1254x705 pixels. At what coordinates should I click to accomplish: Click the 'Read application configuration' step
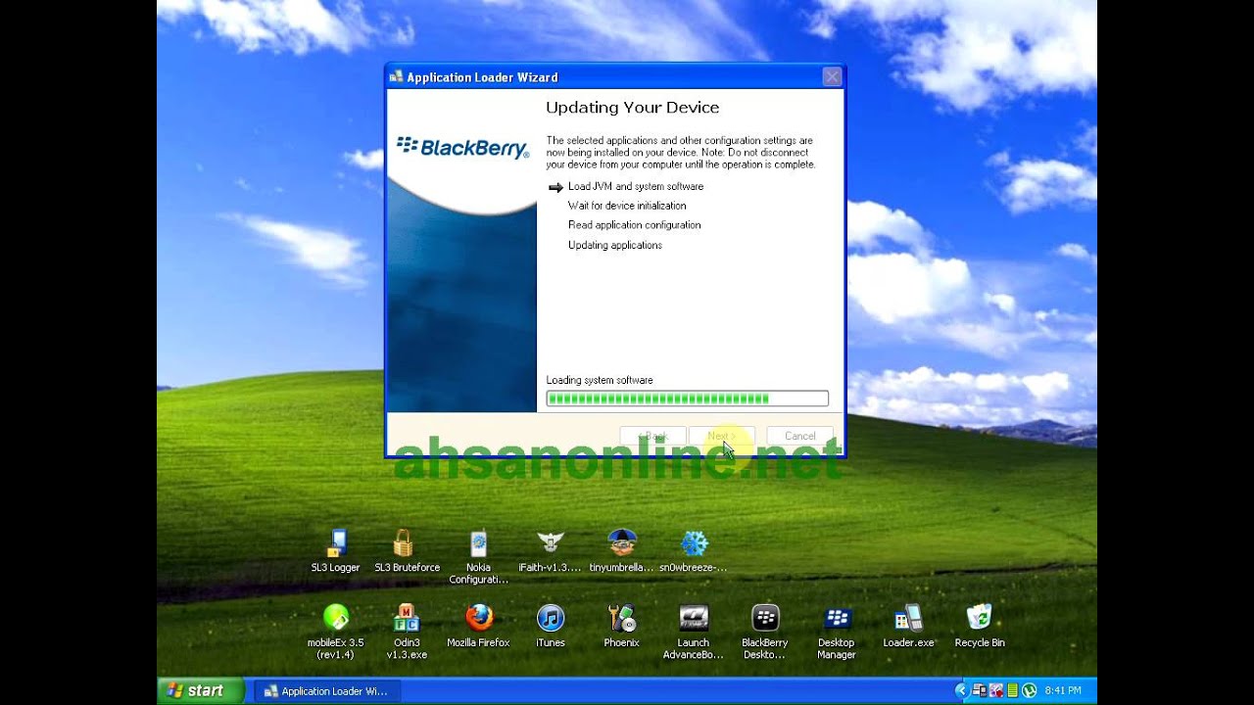(635, 225)
